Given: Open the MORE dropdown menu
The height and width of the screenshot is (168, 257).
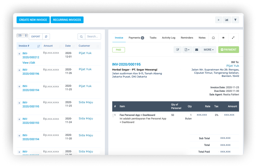Looking at the screenshot, I should point(209,50).
